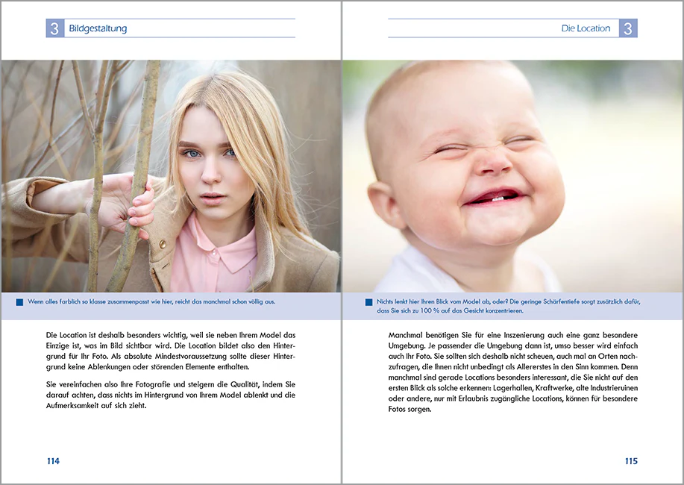Viewport: 684px width, 485px height.
Task: Click the center divider between the pages
Action: coord(342,242)
